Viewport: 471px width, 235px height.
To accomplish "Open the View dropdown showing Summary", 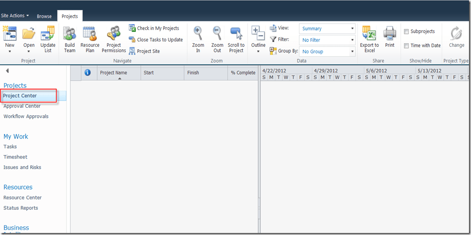I will click(x=327, y=29).
